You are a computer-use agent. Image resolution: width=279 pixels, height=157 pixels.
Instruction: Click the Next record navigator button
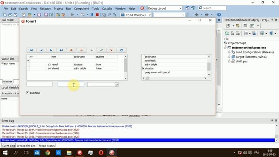click(51, 50)
